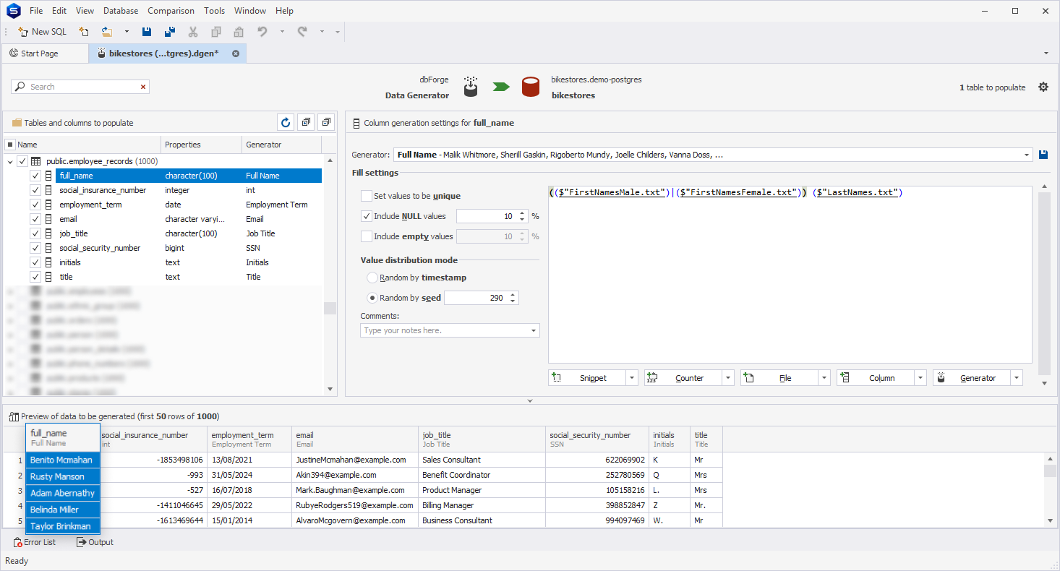1060x571 pixels.
Task: Click the tables folder icon in panel header
Action: [17, 123]
